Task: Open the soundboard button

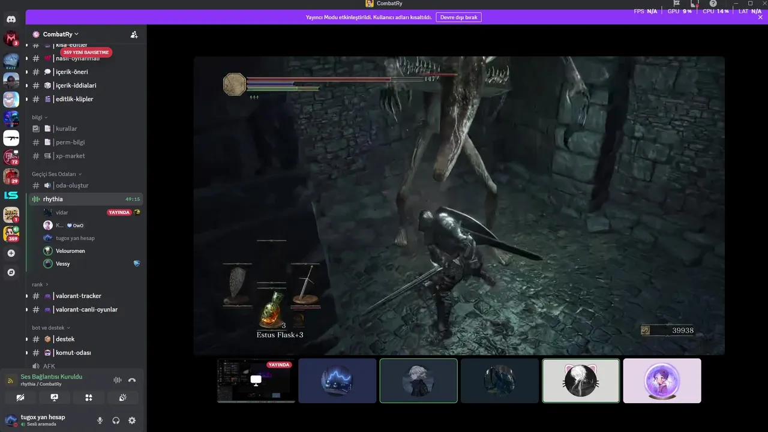Action: [123, 397]
